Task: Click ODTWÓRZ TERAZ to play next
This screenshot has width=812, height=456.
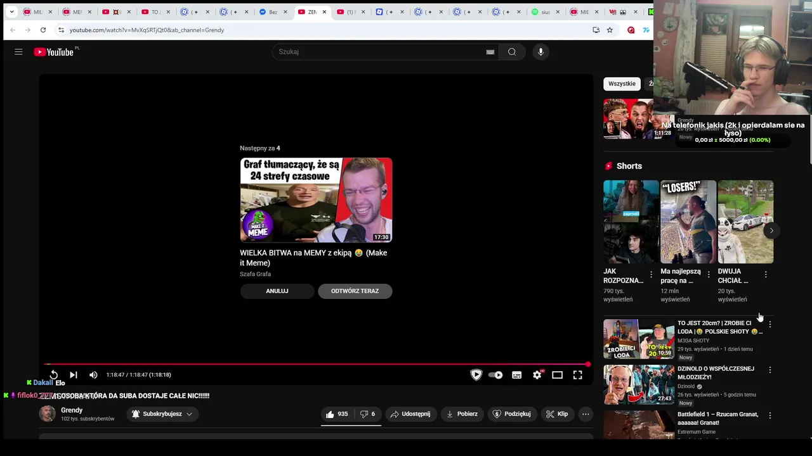Action: click(x=355, y=291)
